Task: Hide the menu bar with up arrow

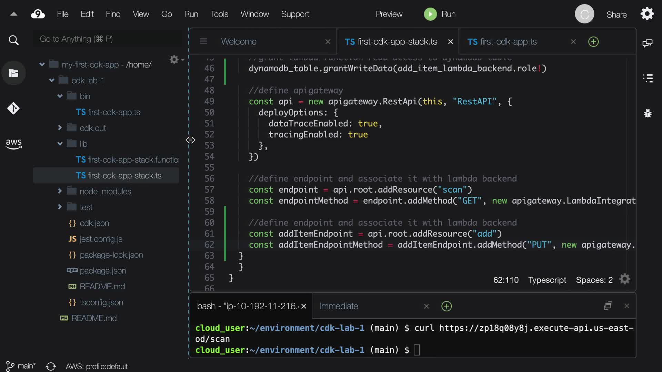Action: pyautogui.click(x=14, y=14)
